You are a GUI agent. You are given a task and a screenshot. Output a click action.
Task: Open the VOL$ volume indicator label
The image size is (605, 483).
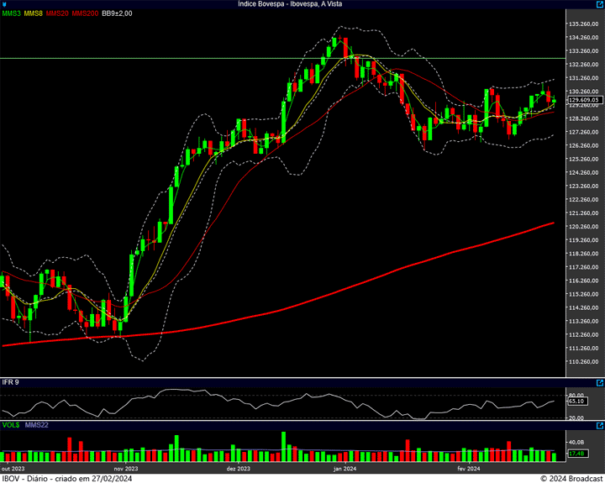click(10, 426)
